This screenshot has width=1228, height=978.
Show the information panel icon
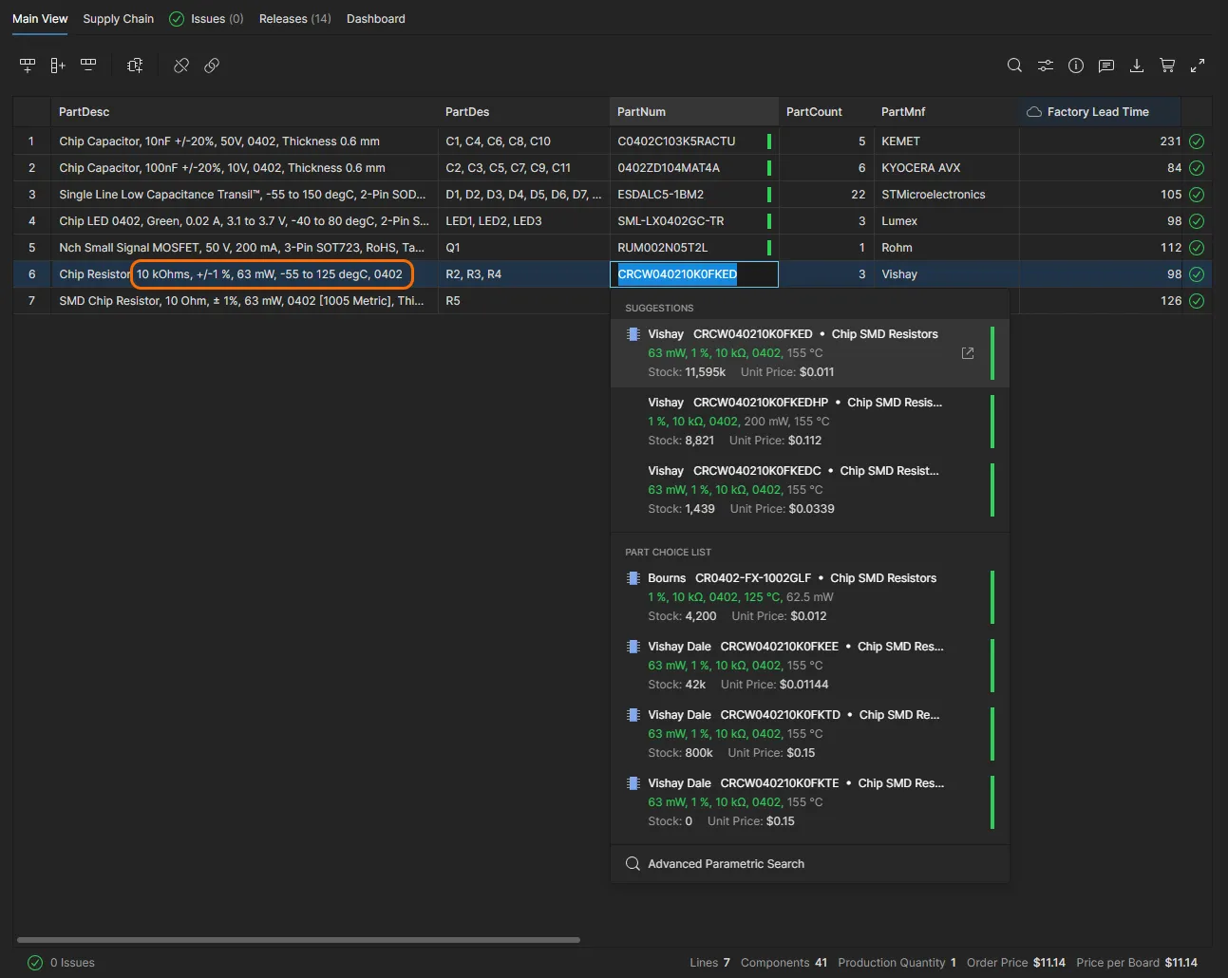1075,66
